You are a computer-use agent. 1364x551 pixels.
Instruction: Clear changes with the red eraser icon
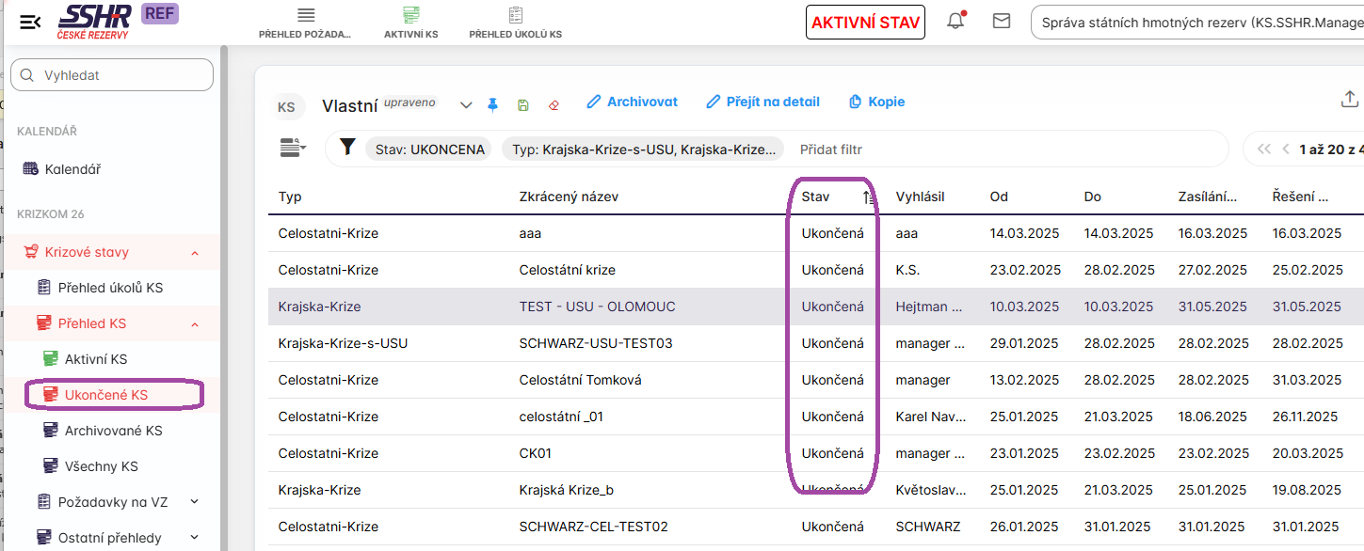554,104
